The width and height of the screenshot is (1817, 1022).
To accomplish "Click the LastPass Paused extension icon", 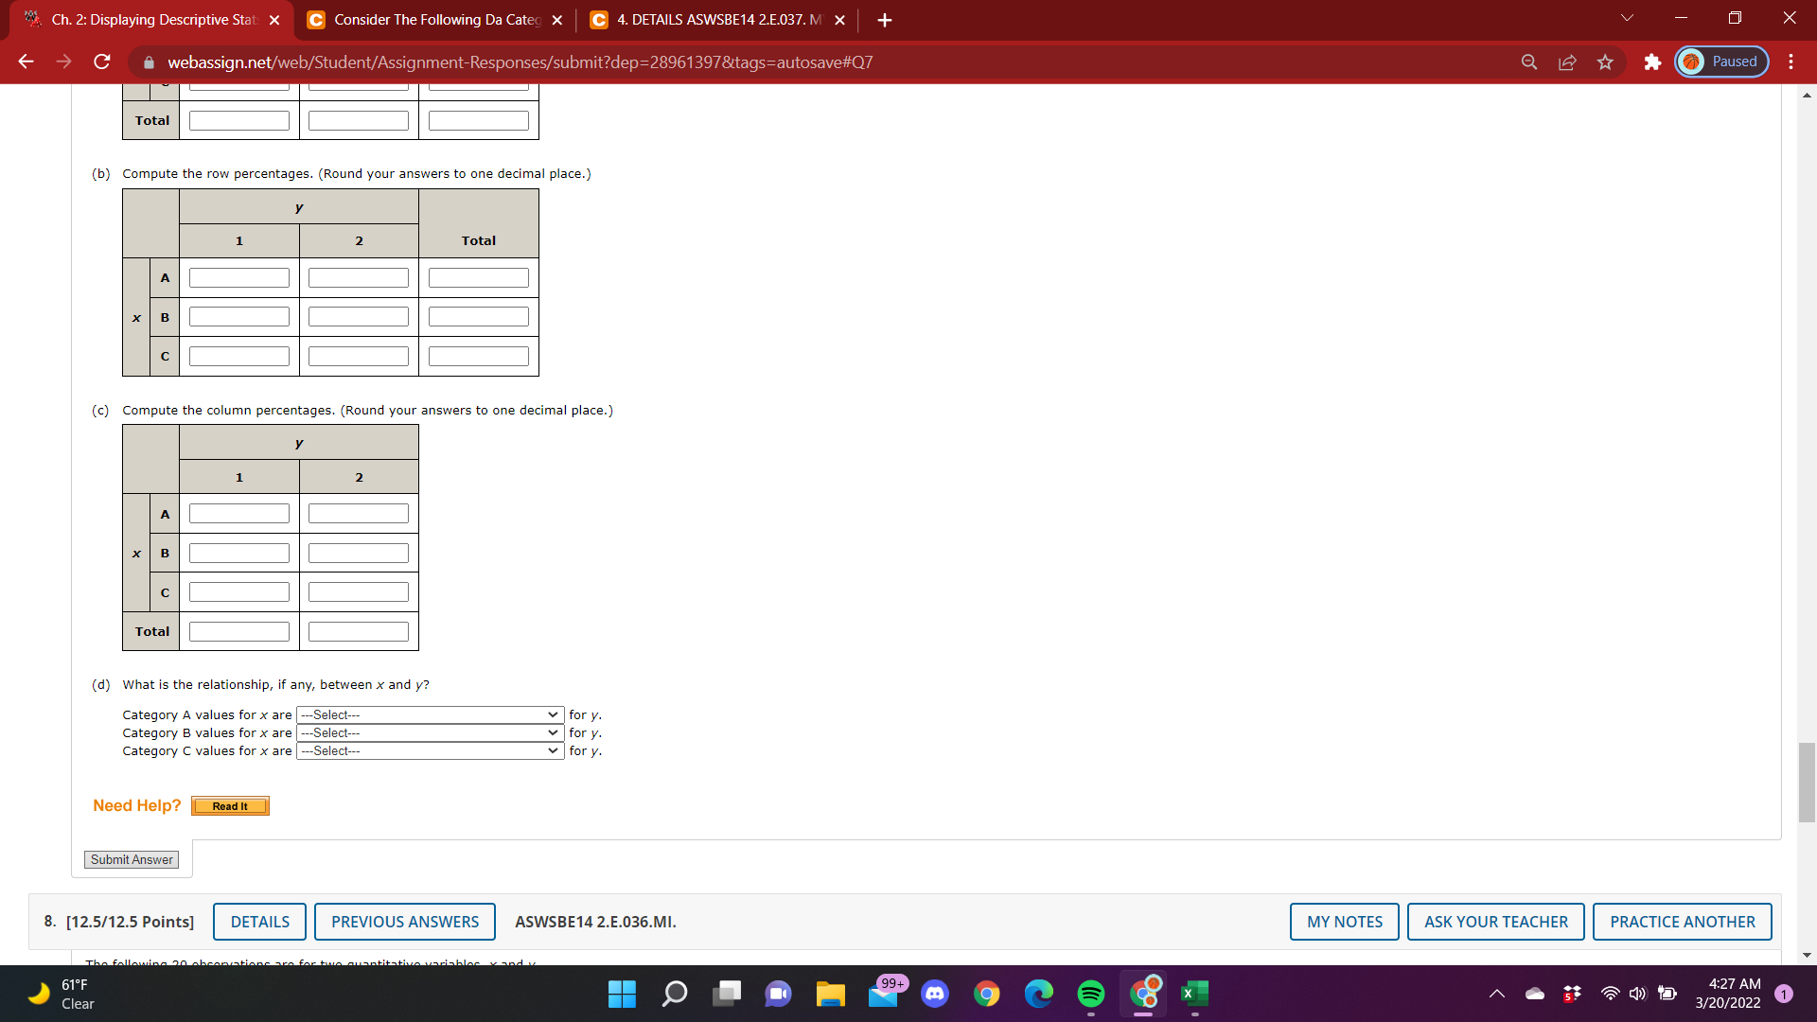I will (x=1720, y=62).
